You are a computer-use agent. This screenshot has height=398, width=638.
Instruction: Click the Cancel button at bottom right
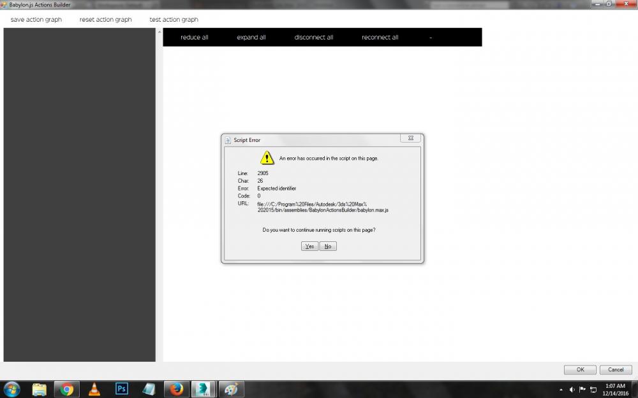[616, 369]
